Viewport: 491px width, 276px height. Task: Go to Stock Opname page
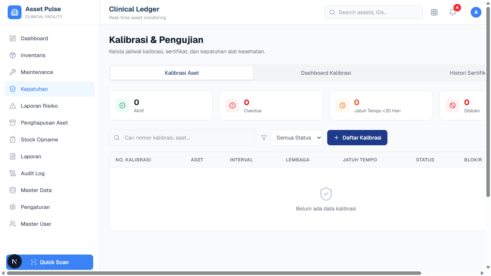(x=39, y=140)
